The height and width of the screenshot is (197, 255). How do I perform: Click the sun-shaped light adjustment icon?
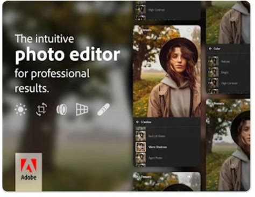[x=20, y=109]
